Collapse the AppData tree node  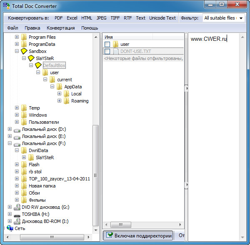[x=52, y=87]
